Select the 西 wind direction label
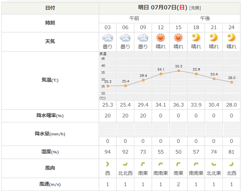Viewport: 241px width, 191px height. [x=107, y=173]
